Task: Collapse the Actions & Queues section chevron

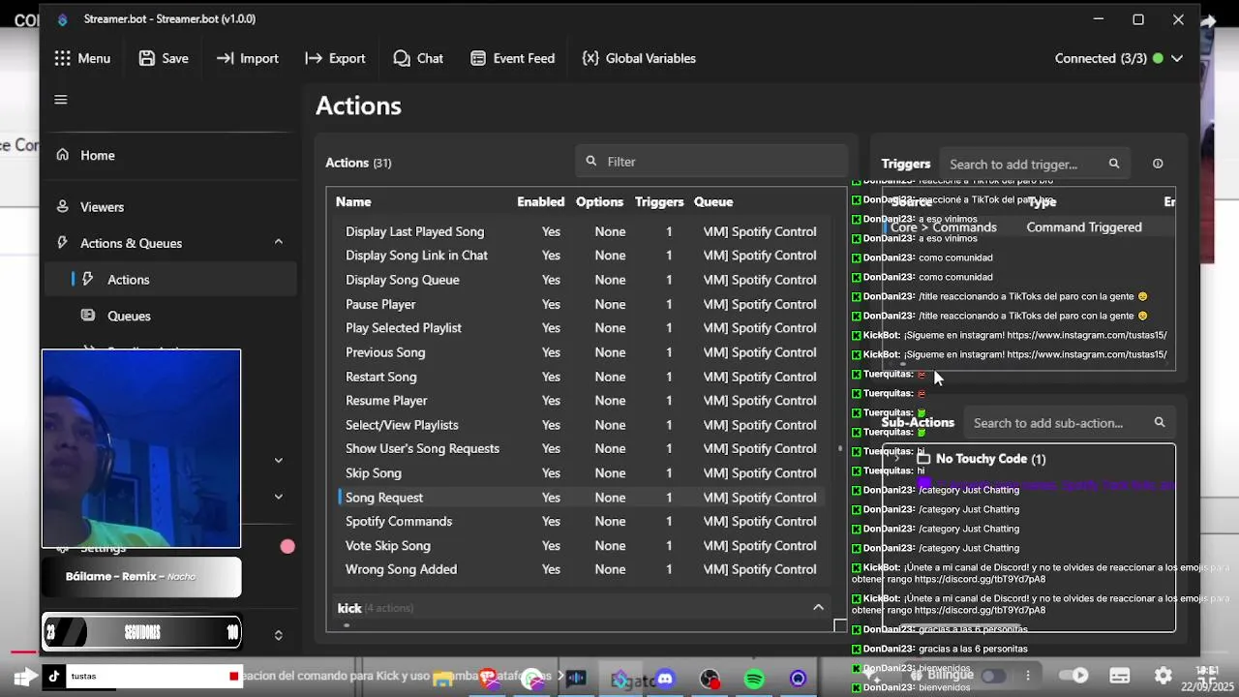Action: tap(279, 242)
